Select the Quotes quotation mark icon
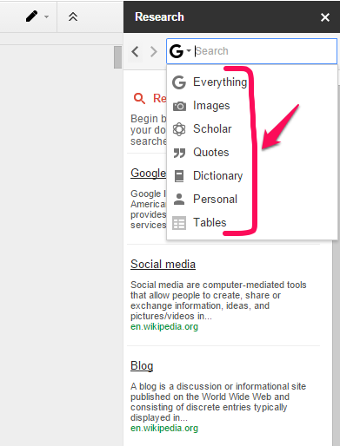The width and height of the screenshot is (340, 446). coord(179,153)
